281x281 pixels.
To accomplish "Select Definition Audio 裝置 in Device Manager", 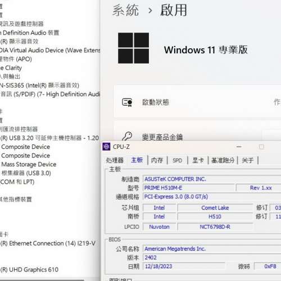I will tap(30, 33).
